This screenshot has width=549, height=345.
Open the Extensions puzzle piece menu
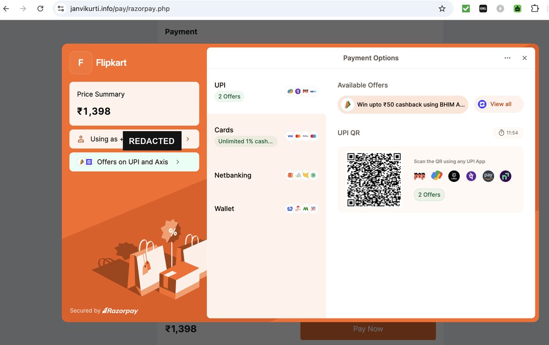point(535,8)
